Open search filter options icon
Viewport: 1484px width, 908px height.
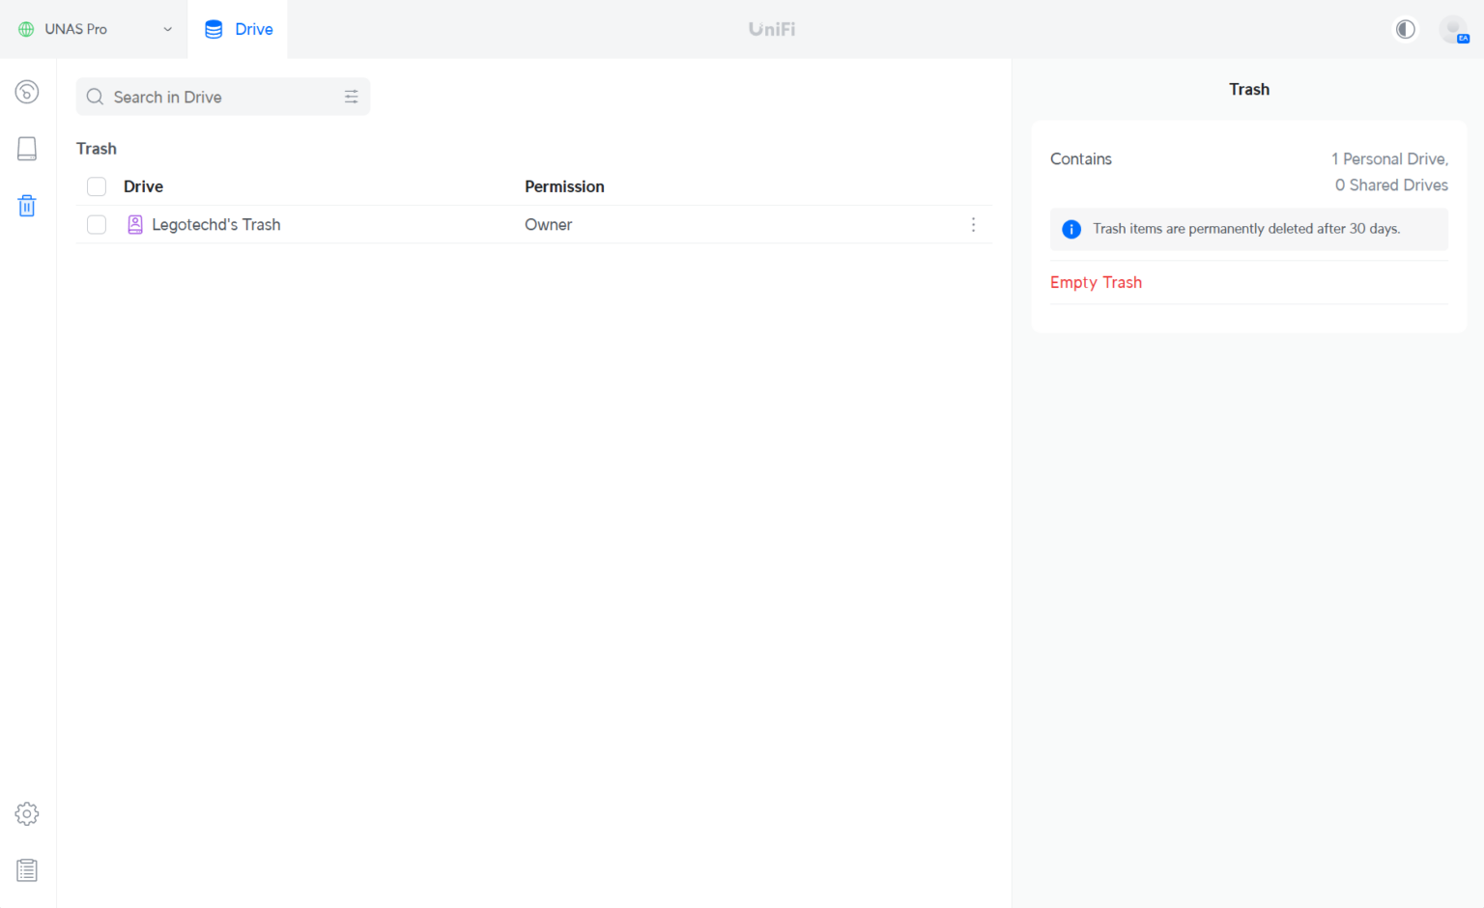point(352,97)
